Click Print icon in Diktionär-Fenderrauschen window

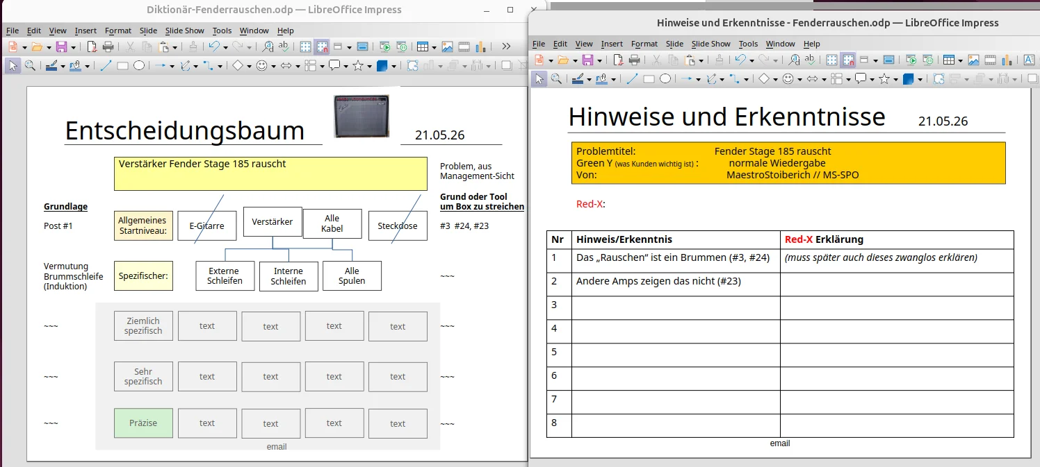tap(108, 47)
